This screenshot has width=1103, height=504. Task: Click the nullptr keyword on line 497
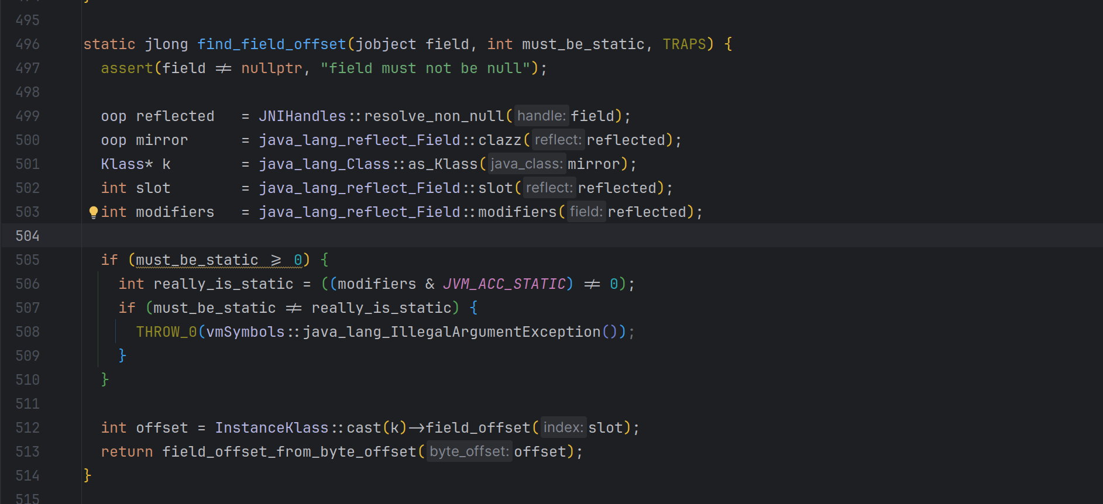tap(272, 68)
